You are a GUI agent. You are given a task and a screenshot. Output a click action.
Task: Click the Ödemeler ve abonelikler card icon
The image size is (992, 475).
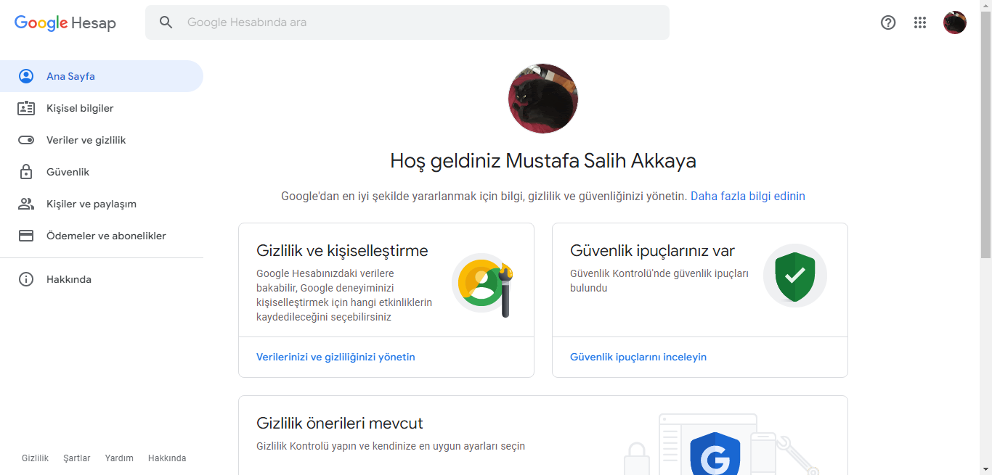tap(26, 236)
